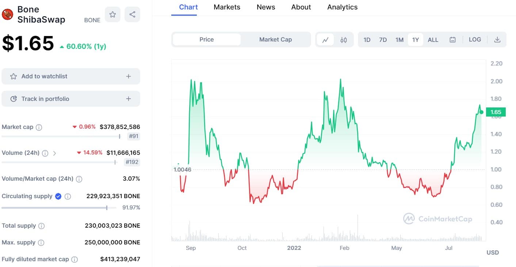Image resolution: width=516 pixels, height=267 pixels.
Task: Set chart range to 7D
Action: point(383,40)
